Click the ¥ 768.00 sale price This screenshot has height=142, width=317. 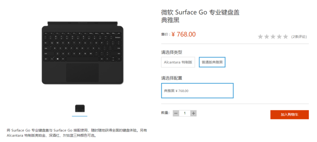pos(184,34)
